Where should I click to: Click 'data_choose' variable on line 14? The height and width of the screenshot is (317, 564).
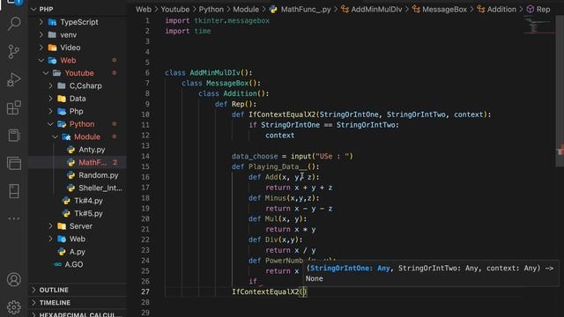click(x=255, y=156)
